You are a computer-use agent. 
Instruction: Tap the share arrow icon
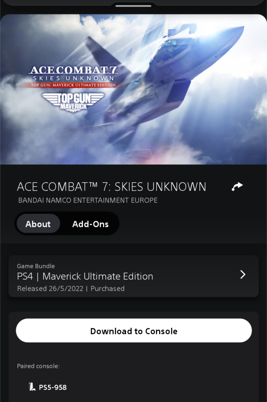(237, 186)
